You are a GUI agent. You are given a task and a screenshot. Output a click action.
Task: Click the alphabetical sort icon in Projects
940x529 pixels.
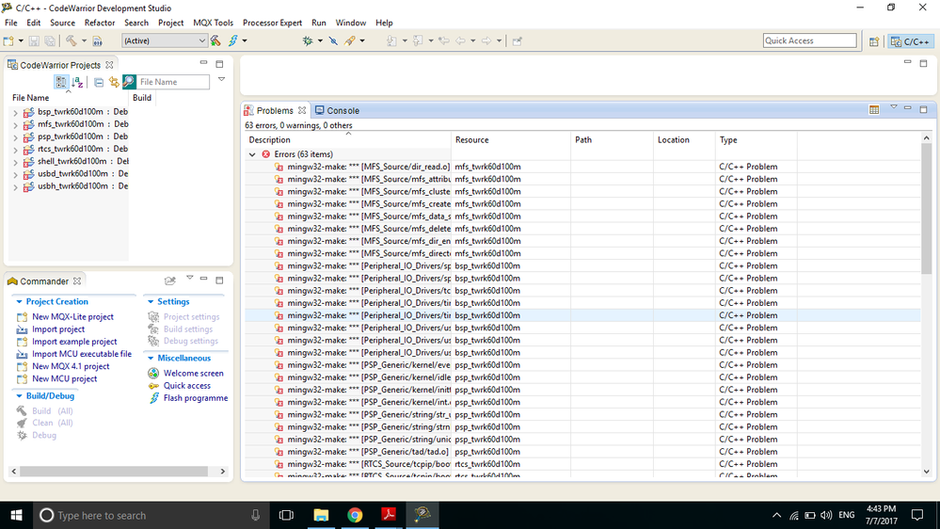coord(77,82)
